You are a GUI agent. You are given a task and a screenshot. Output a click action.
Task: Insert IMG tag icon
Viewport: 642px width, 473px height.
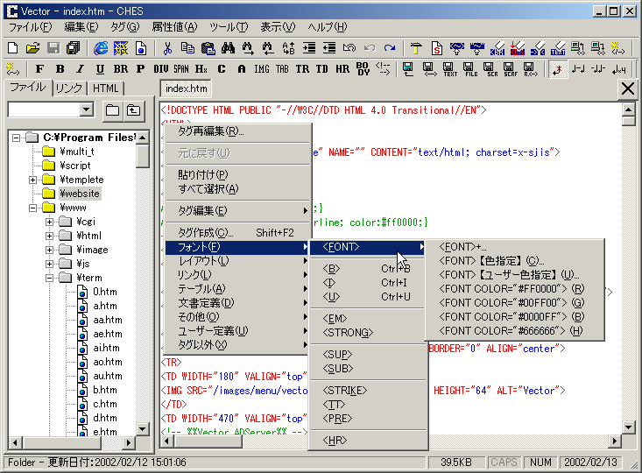click(x=262, y=69)
